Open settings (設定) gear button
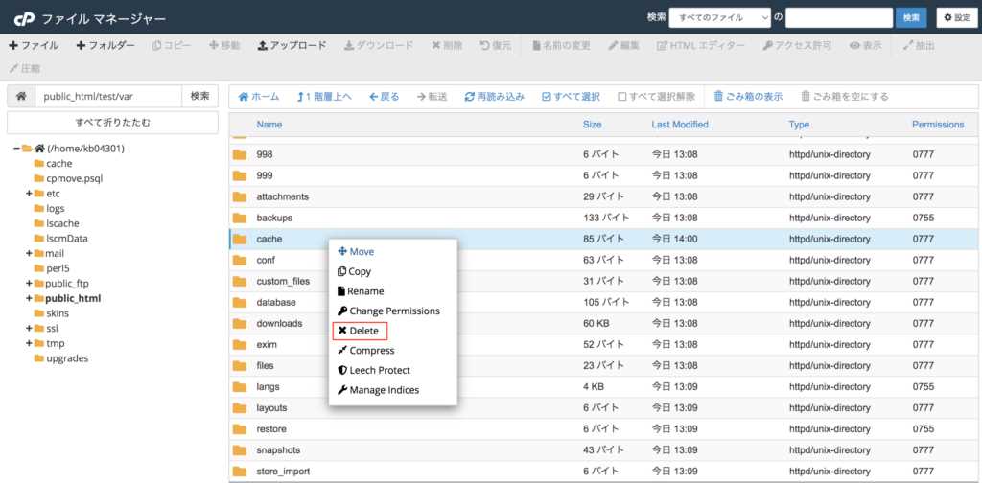 point(957,17)
